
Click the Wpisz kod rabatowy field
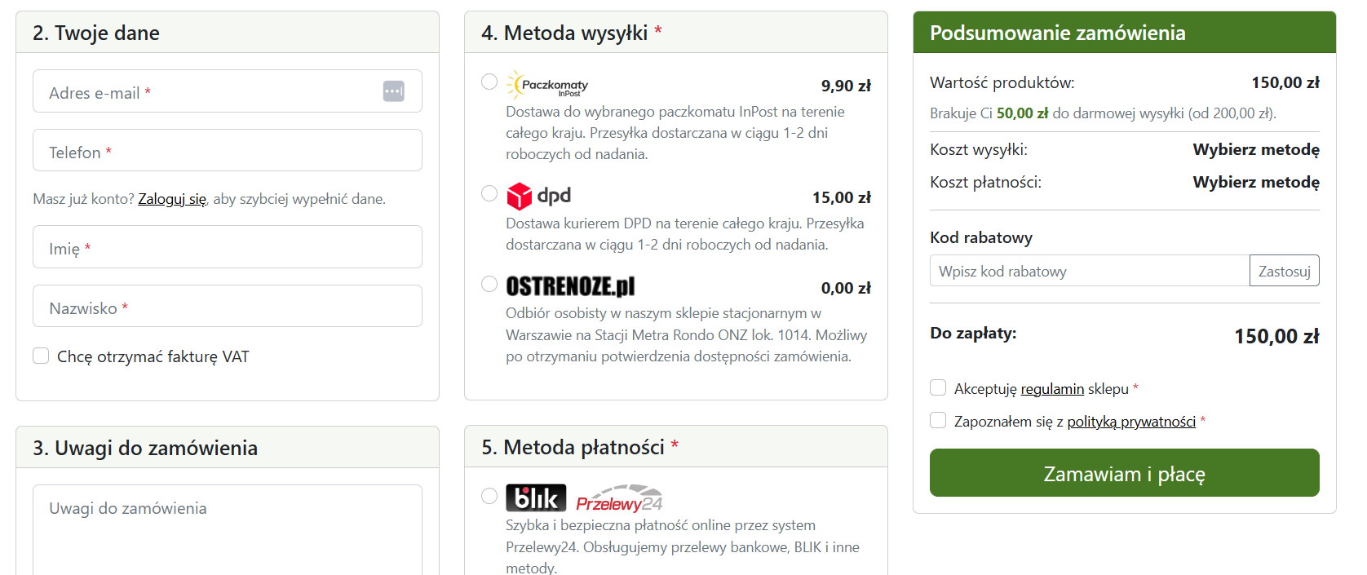point(1089,271)
